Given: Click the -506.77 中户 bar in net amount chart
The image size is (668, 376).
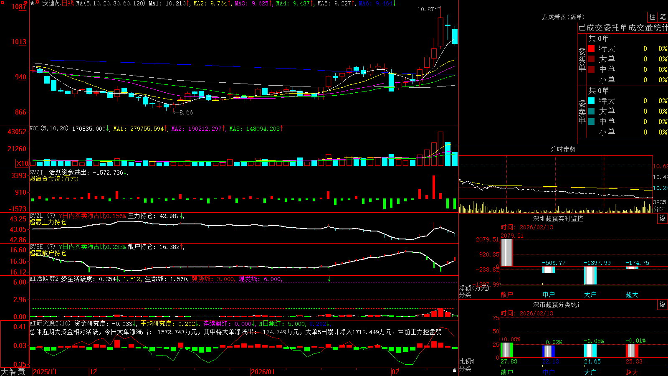Looking at the screenshot, I should (x=549, y=270).
